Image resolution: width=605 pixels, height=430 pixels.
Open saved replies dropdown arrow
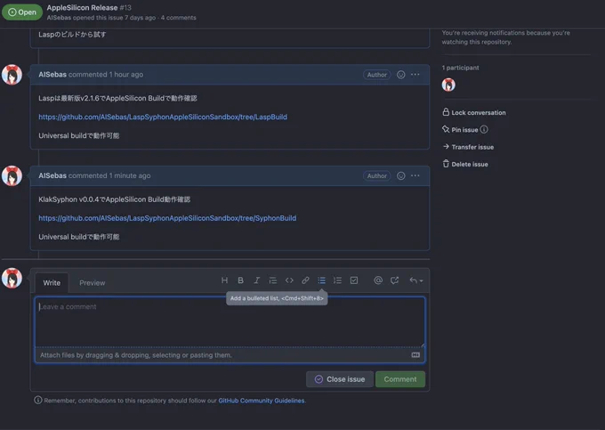[x=416, y=280]
